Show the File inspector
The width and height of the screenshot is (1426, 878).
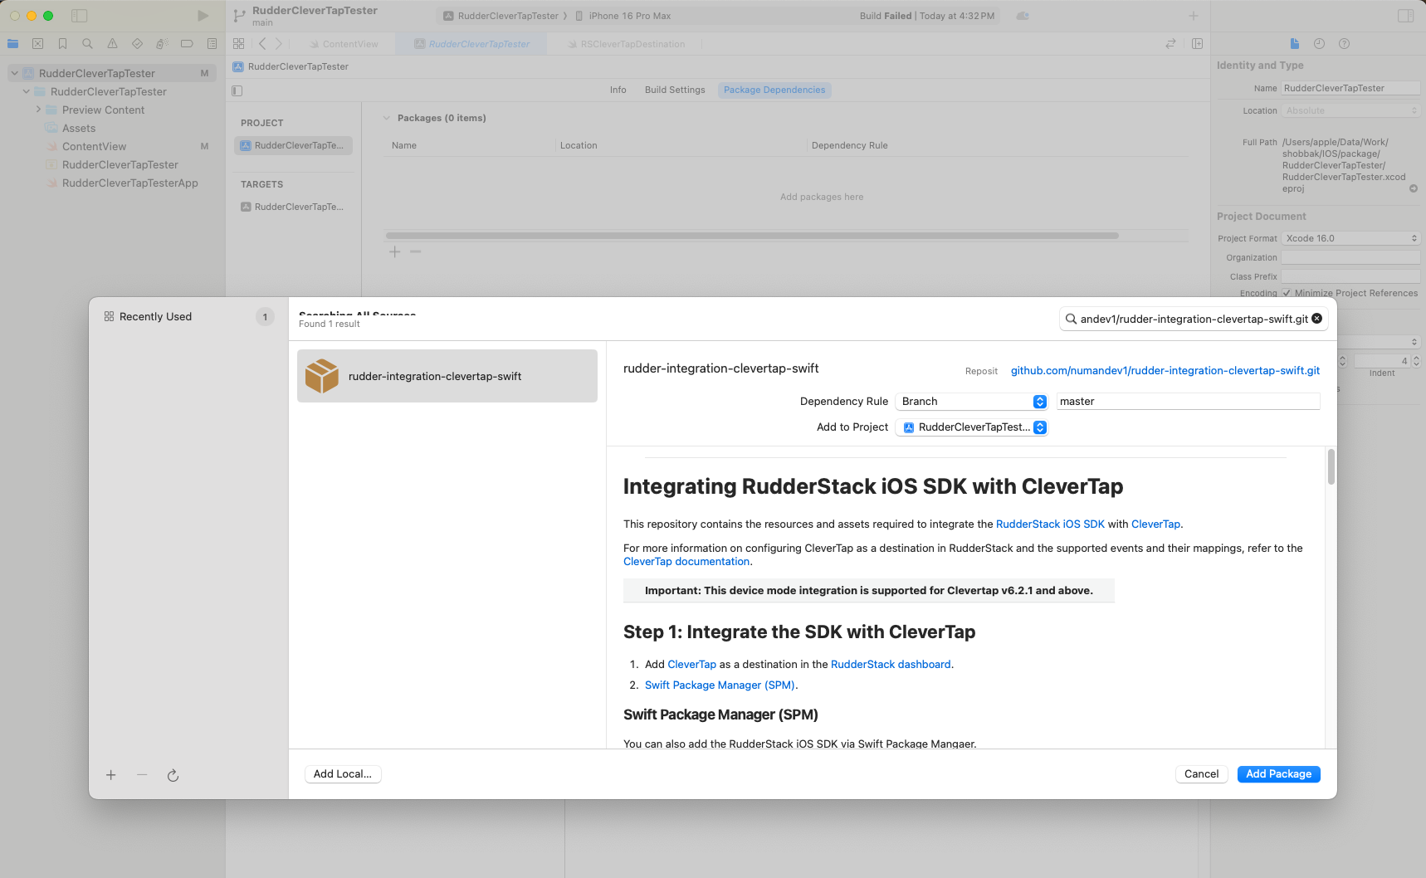[1294, 44]
